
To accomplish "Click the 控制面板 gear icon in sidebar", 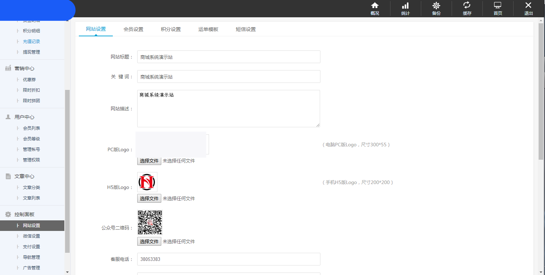I will point(8,214).
